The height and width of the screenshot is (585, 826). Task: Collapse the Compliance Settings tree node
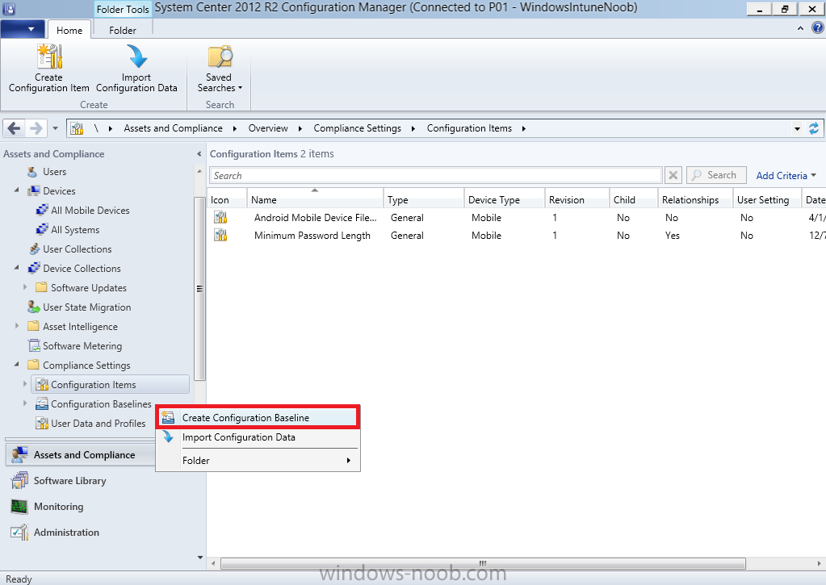click(17, 364)
